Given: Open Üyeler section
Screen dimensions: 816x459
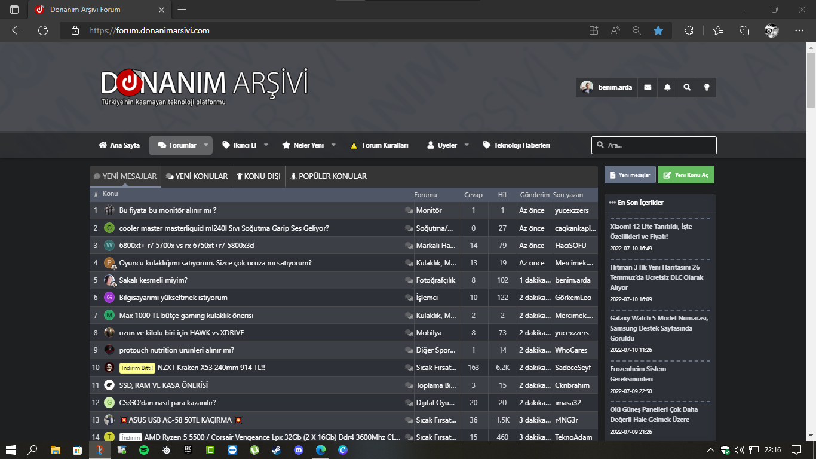Looking at the screenshot, I should tap(441, 145).
